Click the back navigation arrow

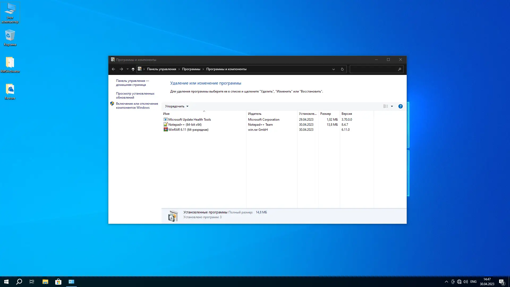pyautogui.click(x=113, y=69)
